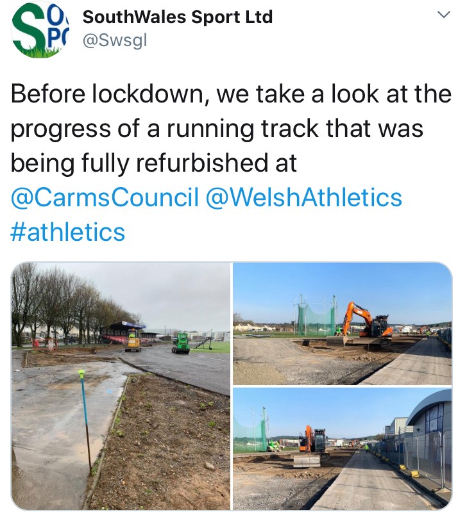
Task: Browse the #athletics hashtag
Action: (68, 232)
